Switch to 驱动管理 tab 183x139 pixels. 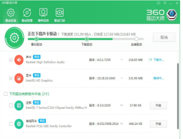coord(27,15)
